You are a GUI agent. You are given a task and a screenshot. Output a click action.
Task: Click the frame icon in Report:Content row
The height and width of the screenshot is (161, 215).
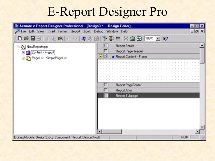pyautogui.click(x=105, y=56)
